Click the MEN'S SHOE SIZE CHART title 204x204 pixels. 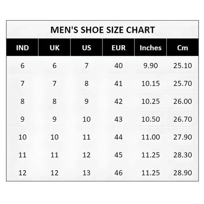(x=102, y=30)
